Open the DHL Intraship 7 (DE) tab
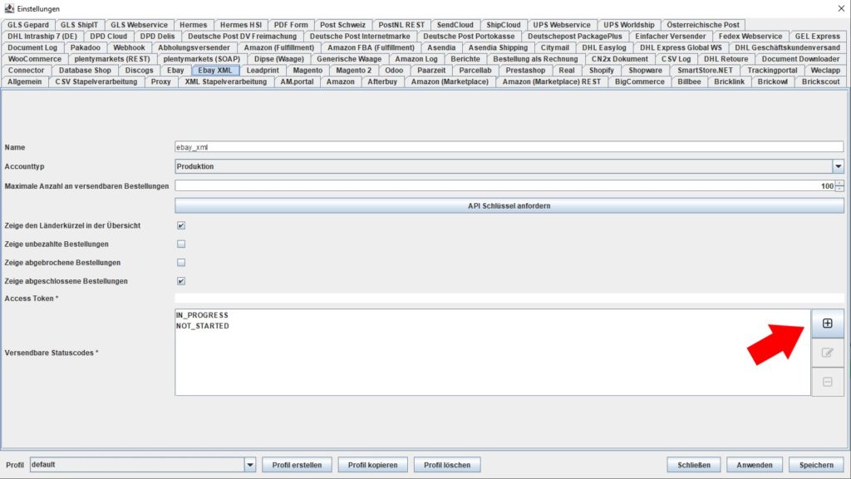This screenshot has height=479, width=851. (42, 37)
